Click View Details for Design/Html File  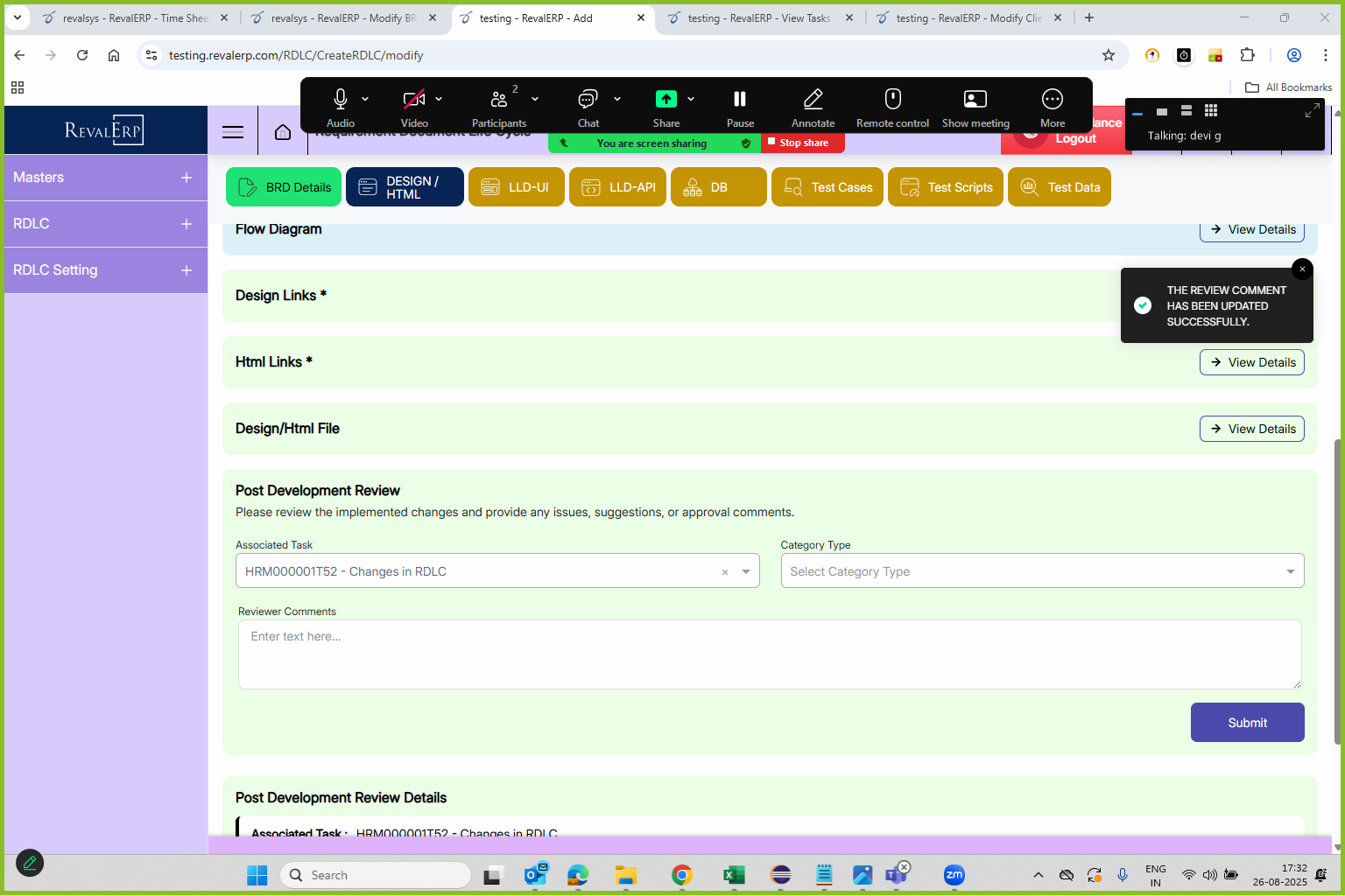pos(1251,429)
